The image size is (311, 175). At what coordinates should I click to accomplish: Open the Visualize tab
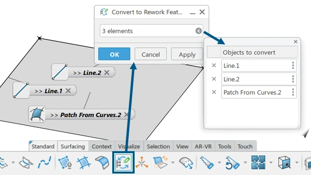(x=129, y=146)
